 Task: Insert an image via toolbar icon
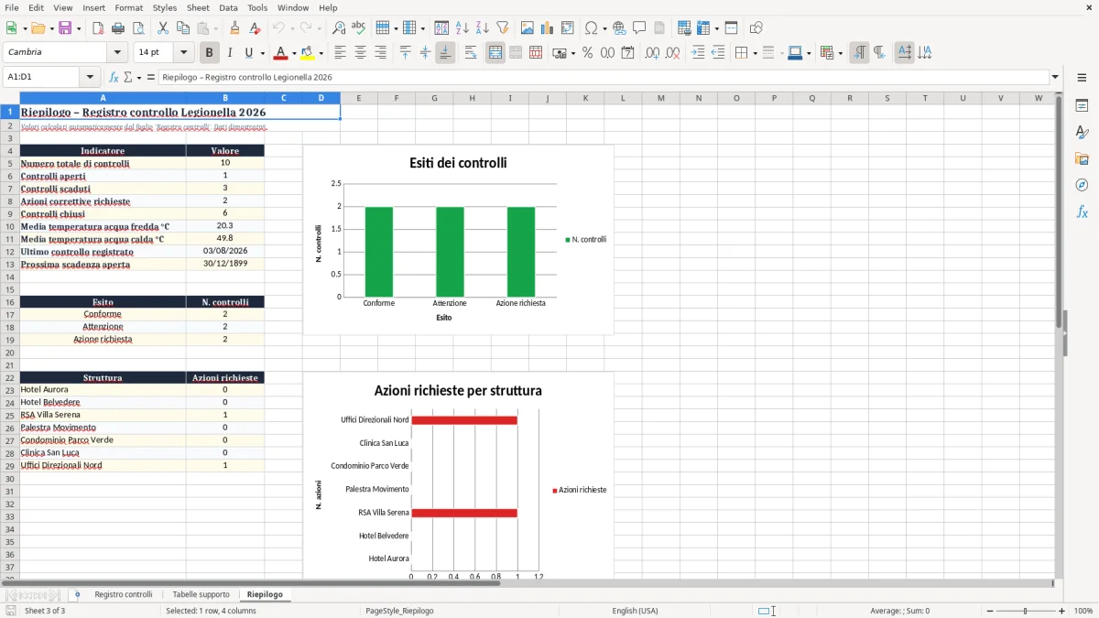[x=528, y=28]
